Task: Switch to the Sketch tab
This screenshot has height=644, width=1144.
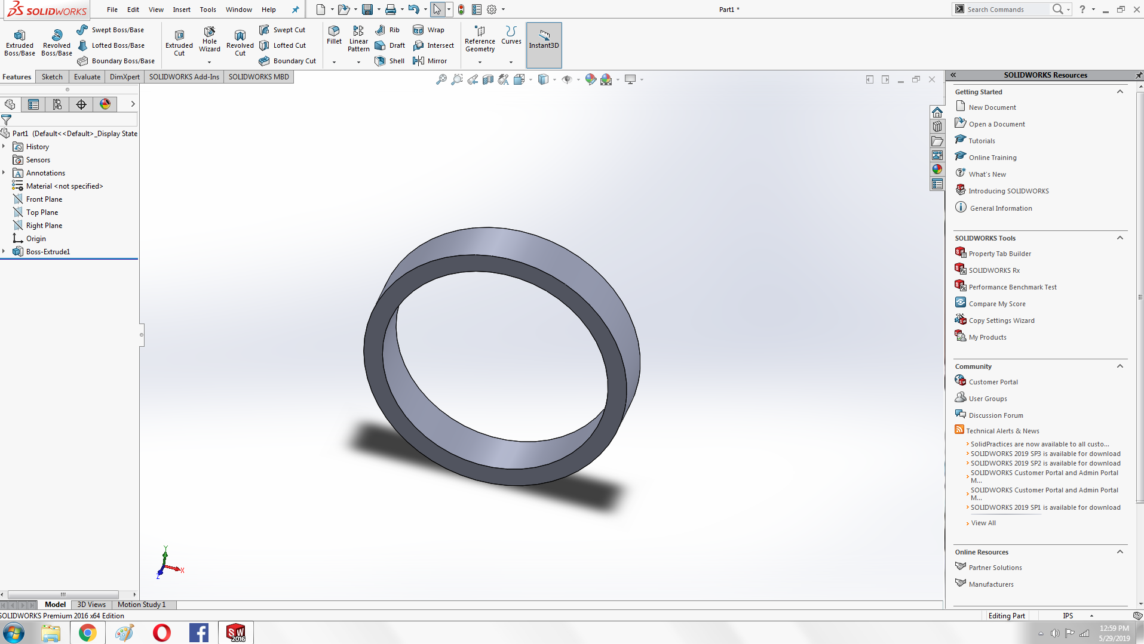Action: coord(52,77)
